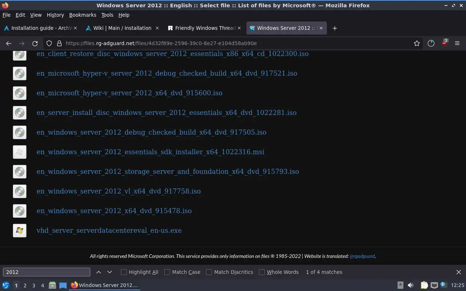Toggle Match Case checkbox
The width and height of the screenshot is (466, 291).
[x=167, y=272]
